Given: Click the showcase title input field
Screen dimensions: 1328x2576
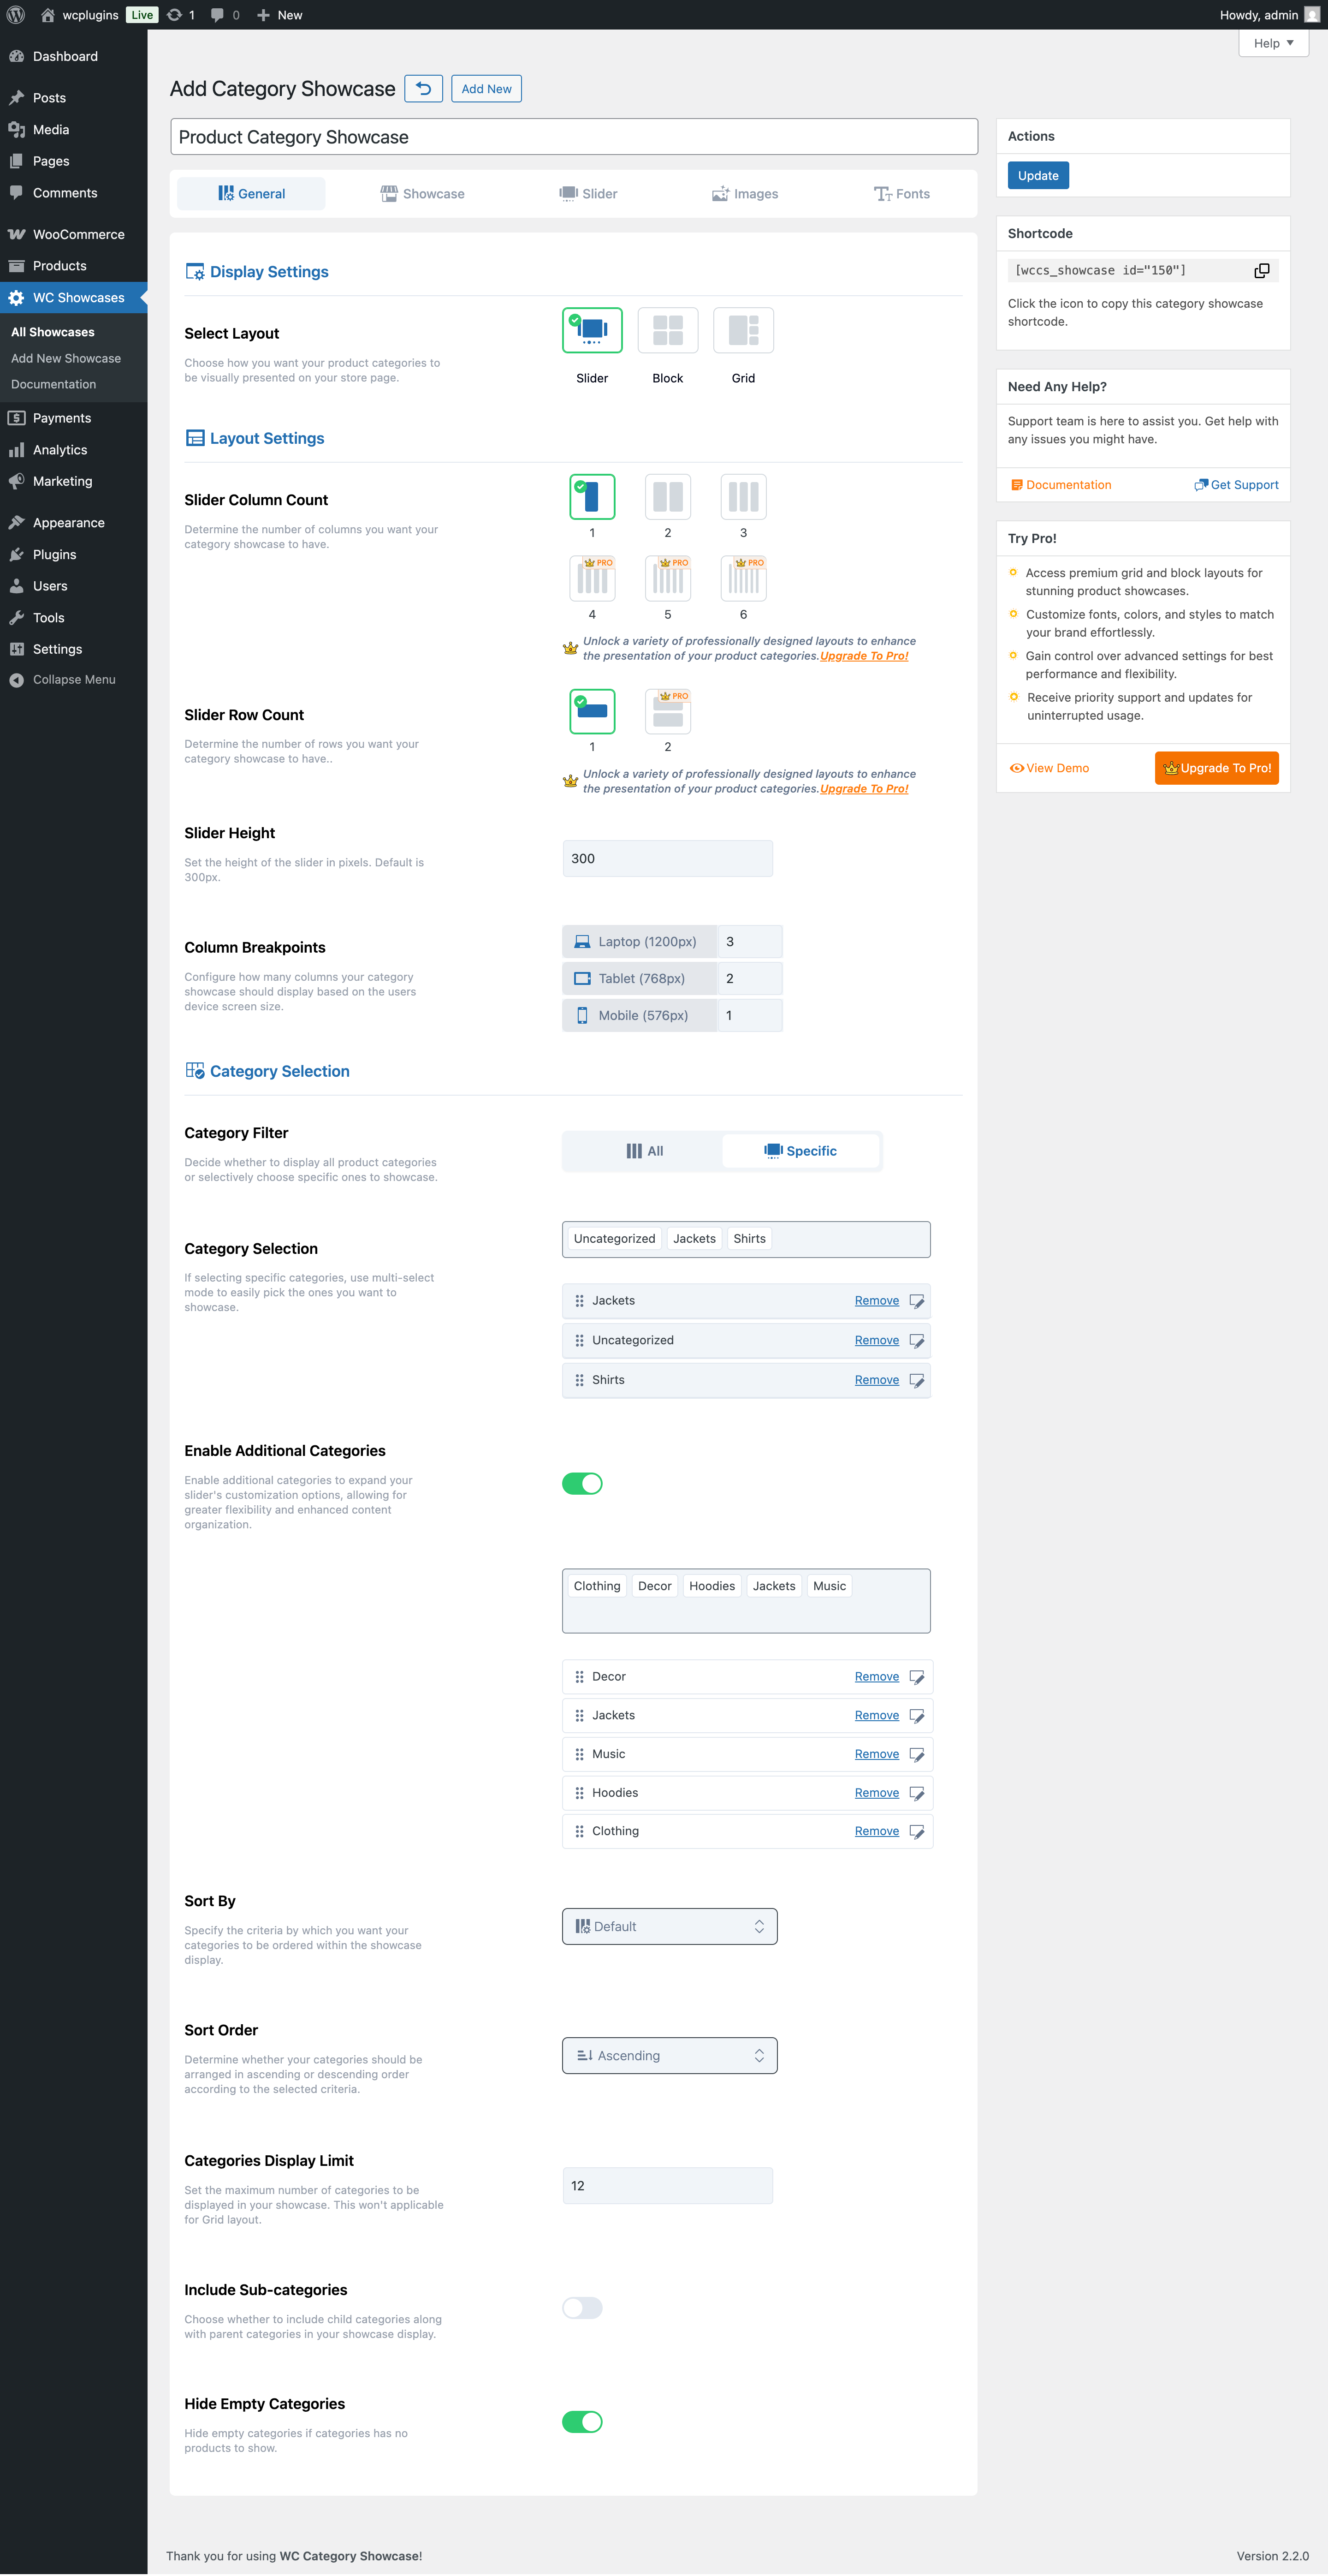Looking at the screenshot, I should 575,137.
